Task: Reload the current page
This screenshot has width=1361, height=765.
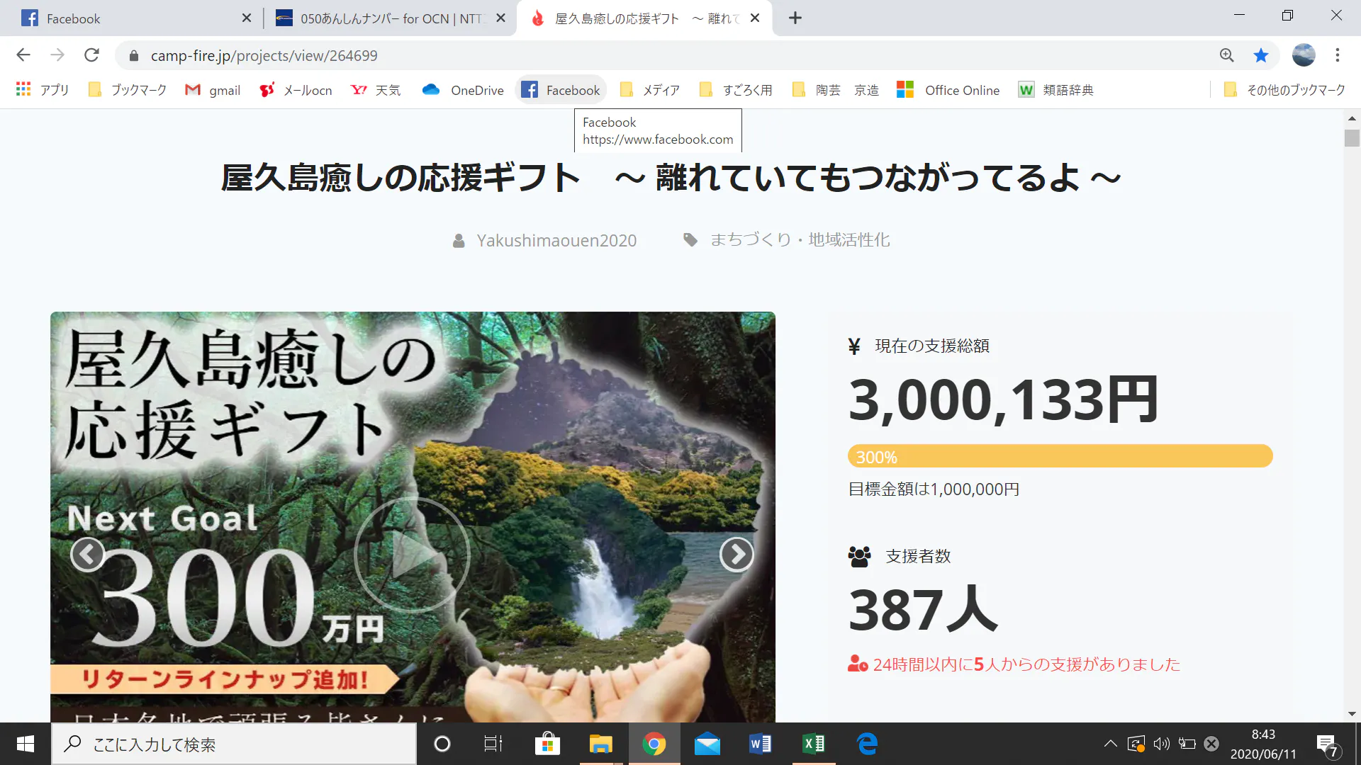Action: coord(91,55)
